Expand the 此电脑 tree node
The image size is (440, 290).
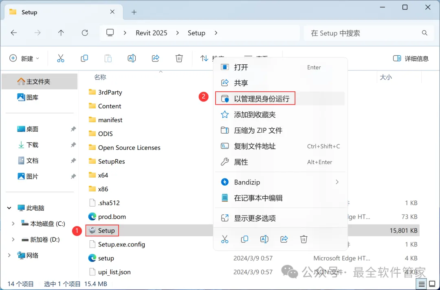tap(9, 208)
